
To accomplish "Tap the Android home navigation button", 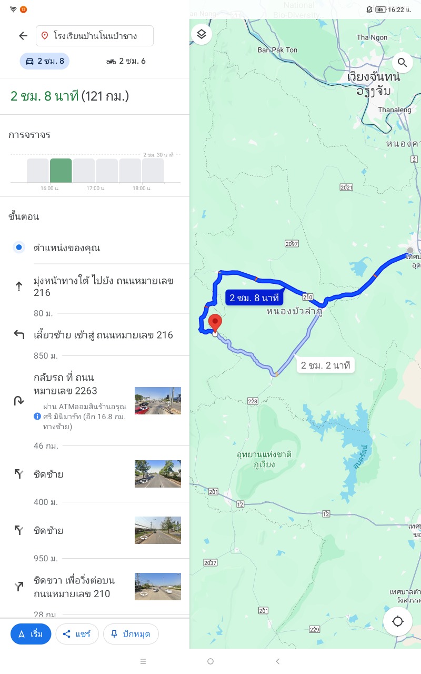I will [x=210, y=661].
